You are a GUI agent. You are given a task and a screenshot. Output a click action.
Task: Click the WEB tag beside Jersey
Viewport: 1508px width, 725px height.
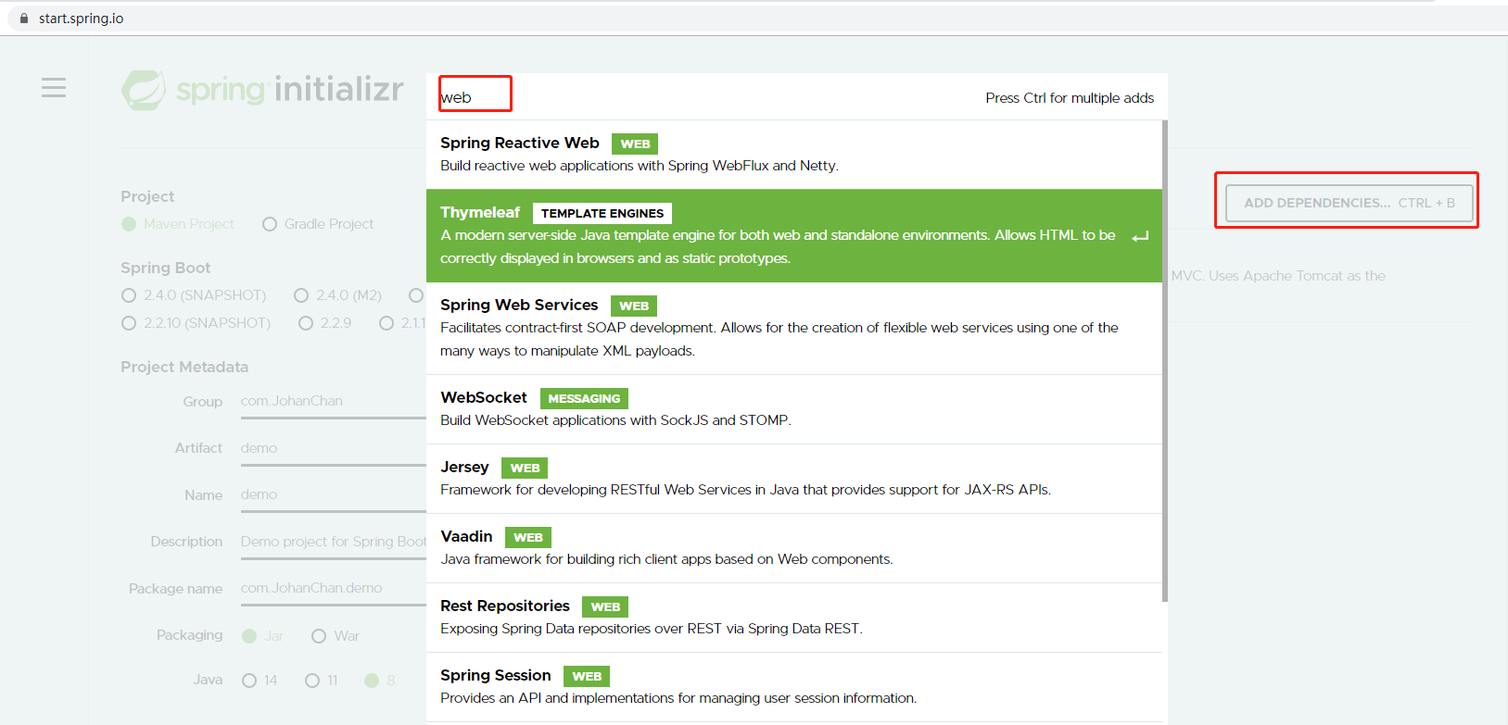tap(525, 469)
